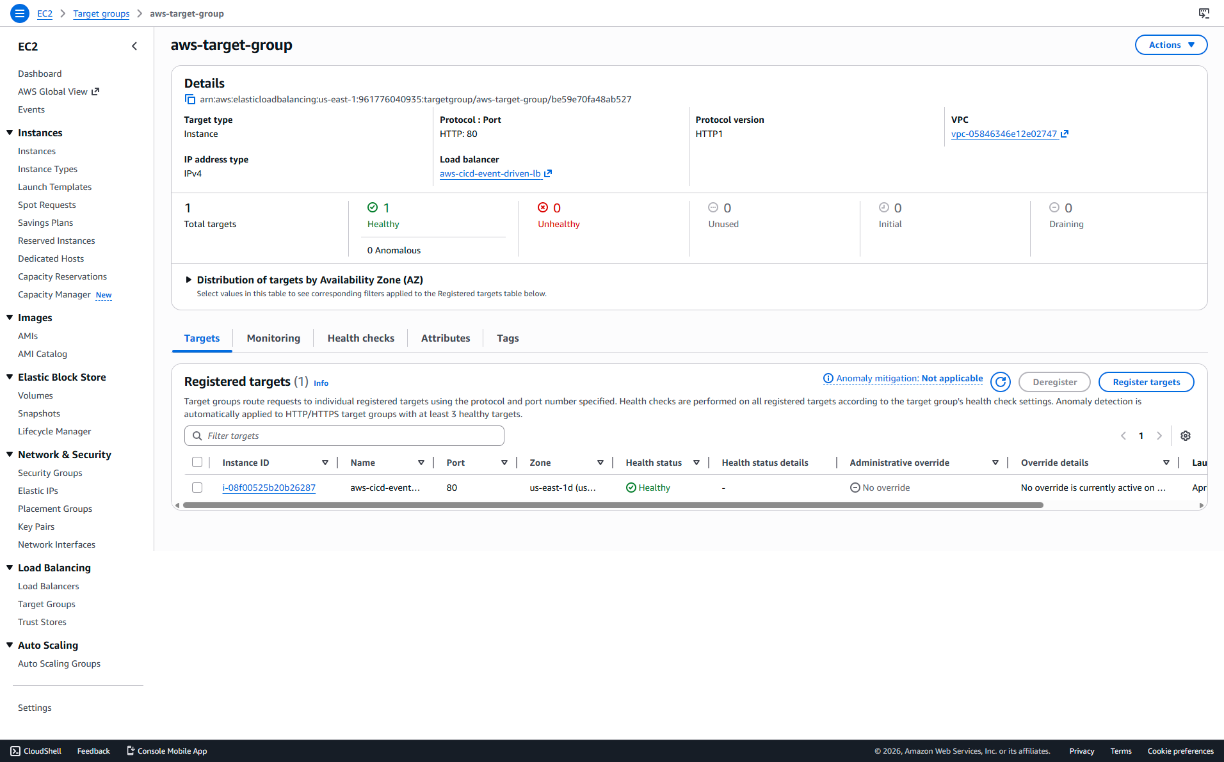Click the AWS Global View external icon
This screenshot has height=762, width=1224.
point(95,91)
